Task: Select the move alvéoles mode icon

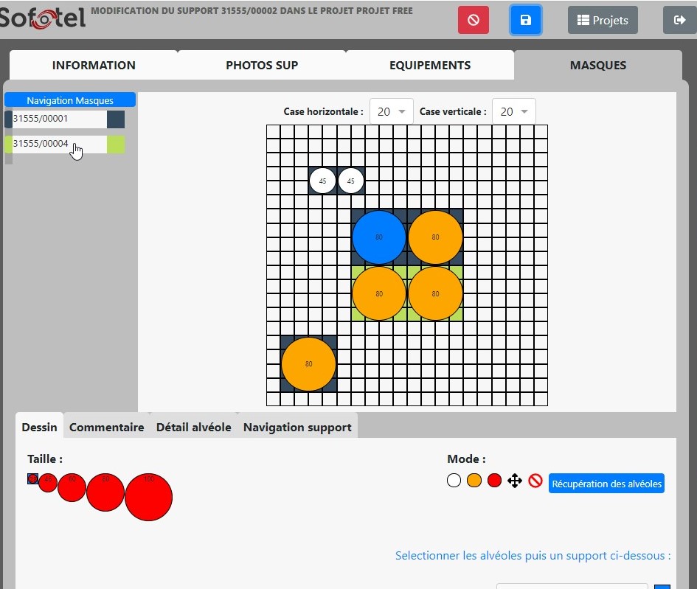Action: click(x=514, y=480)
